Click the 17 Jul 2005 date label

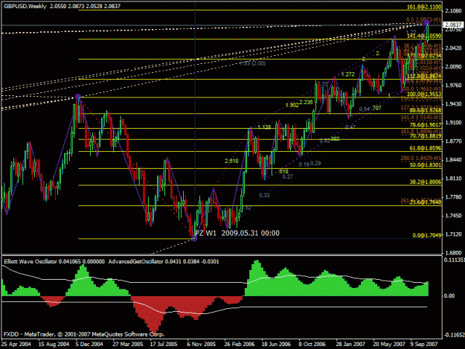pyautogui.click(x=164, y=344)
